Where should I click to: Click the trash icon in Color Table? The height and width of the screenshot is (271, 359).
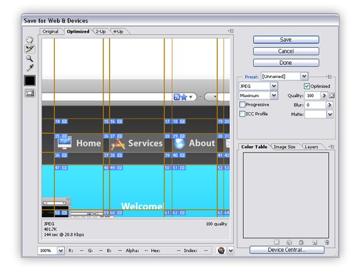click(327, 242)
